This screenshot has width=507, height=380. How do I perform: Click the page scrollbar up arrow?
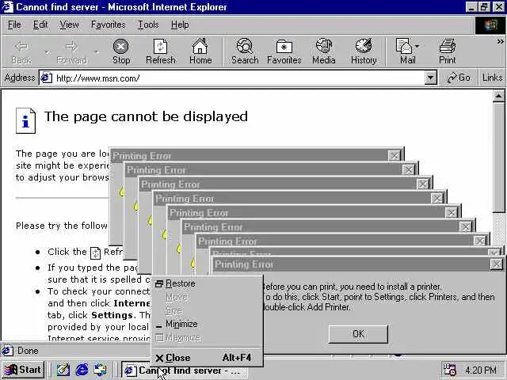coord(499,96)
